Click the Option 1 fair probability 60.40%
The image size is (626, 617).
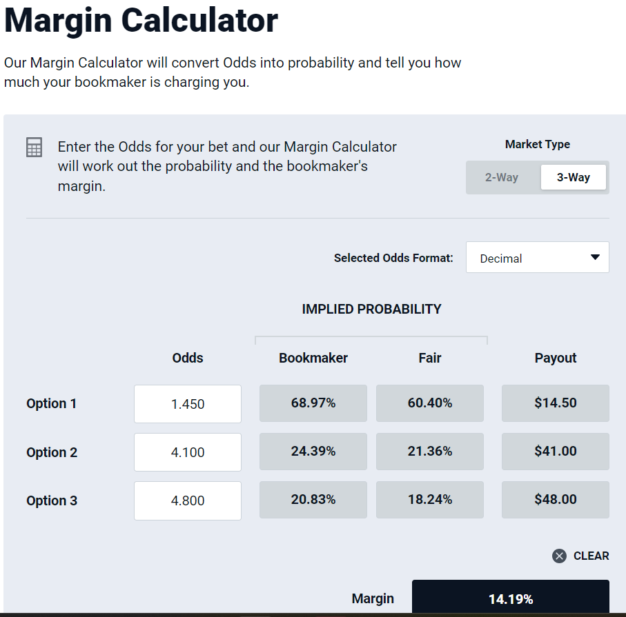pos(430,403)
